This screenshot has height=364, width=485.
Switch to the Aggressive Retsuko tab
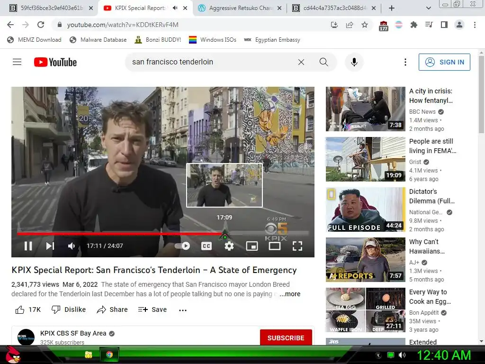click(240, 8)
